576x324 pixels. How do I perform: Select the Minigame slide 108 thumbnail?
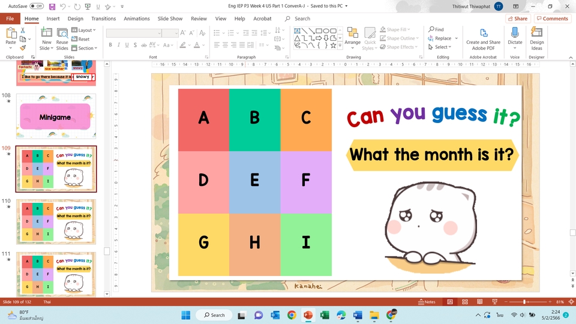56,116
